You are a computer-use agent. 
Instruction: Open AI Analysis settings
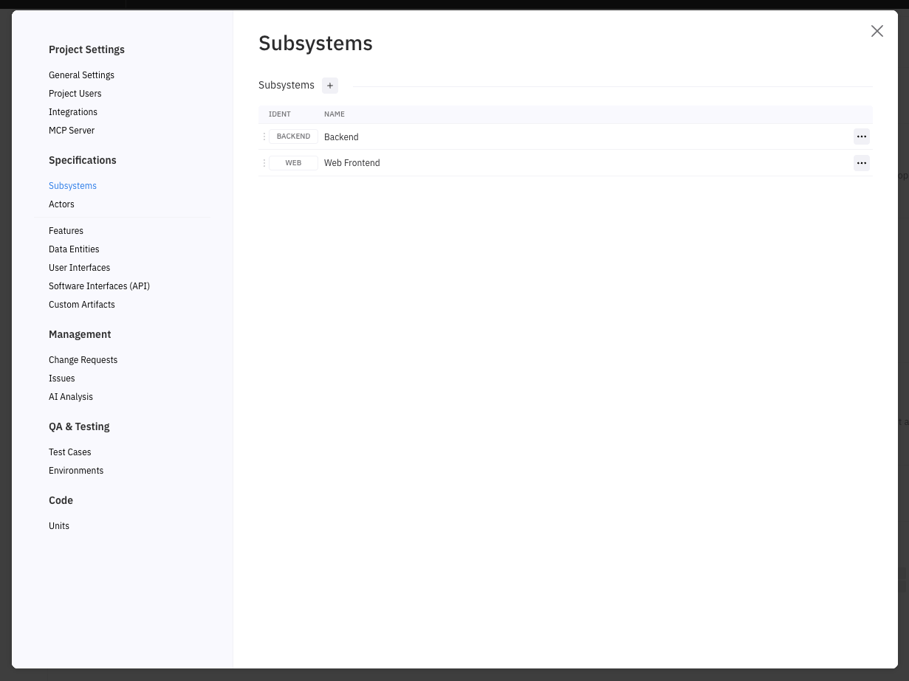(71, 397)
